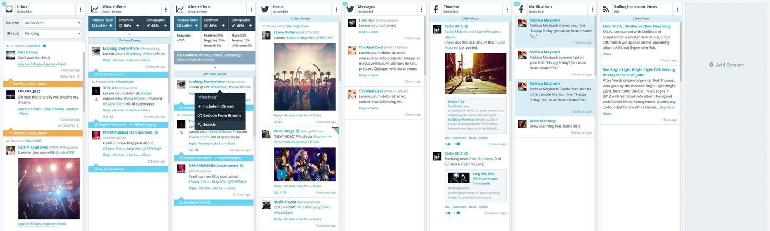Open options menu for Messages stream
The width and height of the screenshot is (770, 231).
point(421,9)
